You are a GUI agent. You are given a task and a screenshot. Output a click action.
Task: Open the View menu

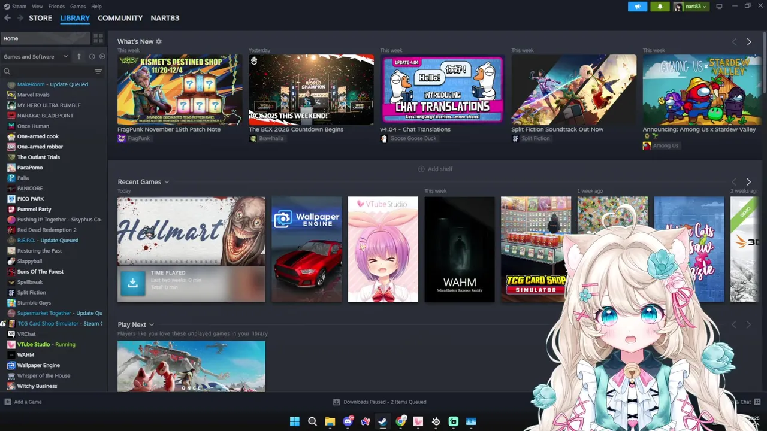[37, 6]
